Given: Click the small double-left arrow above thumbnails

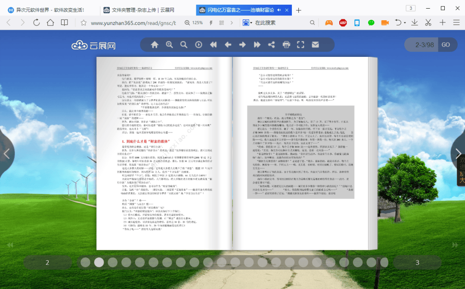Looking at the screenshot, I should (x=10, y=245).
